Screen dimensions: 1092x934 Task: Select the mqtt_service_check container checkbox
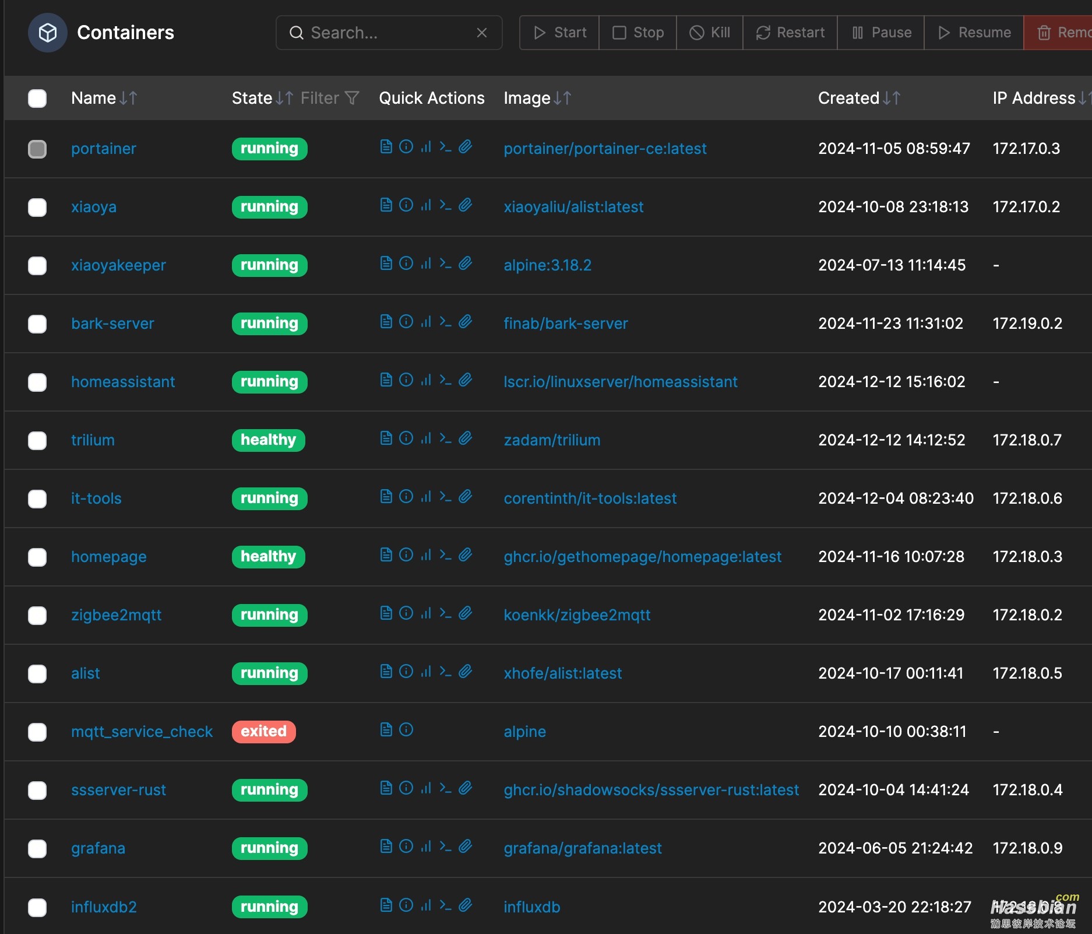click(x=37, y=732)
